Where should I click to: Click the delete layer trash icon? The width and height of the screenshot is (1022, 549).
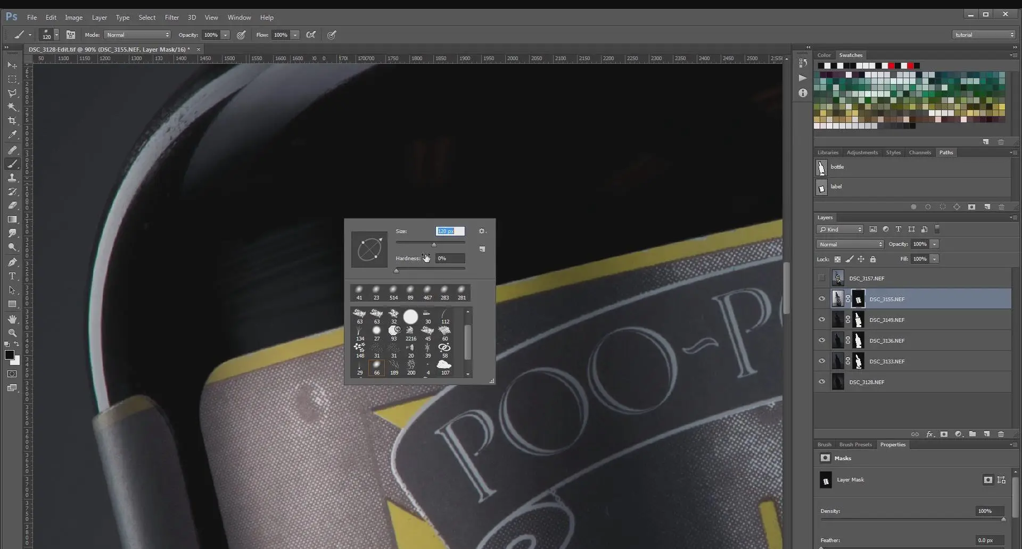pos(1001,434)
